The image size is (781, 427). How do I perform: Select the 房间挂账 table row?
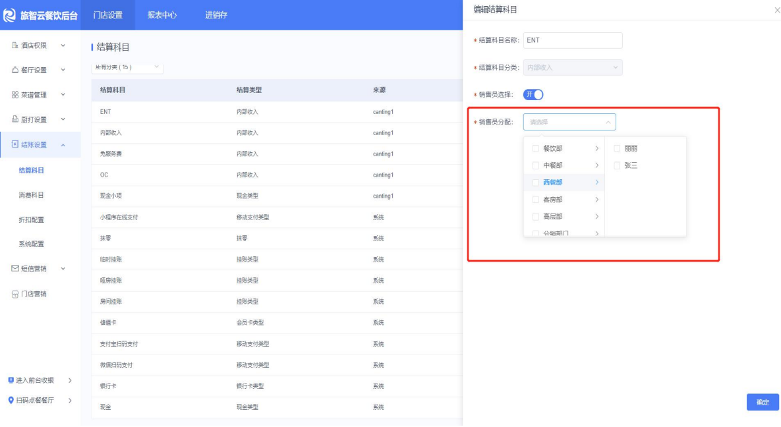277,301
